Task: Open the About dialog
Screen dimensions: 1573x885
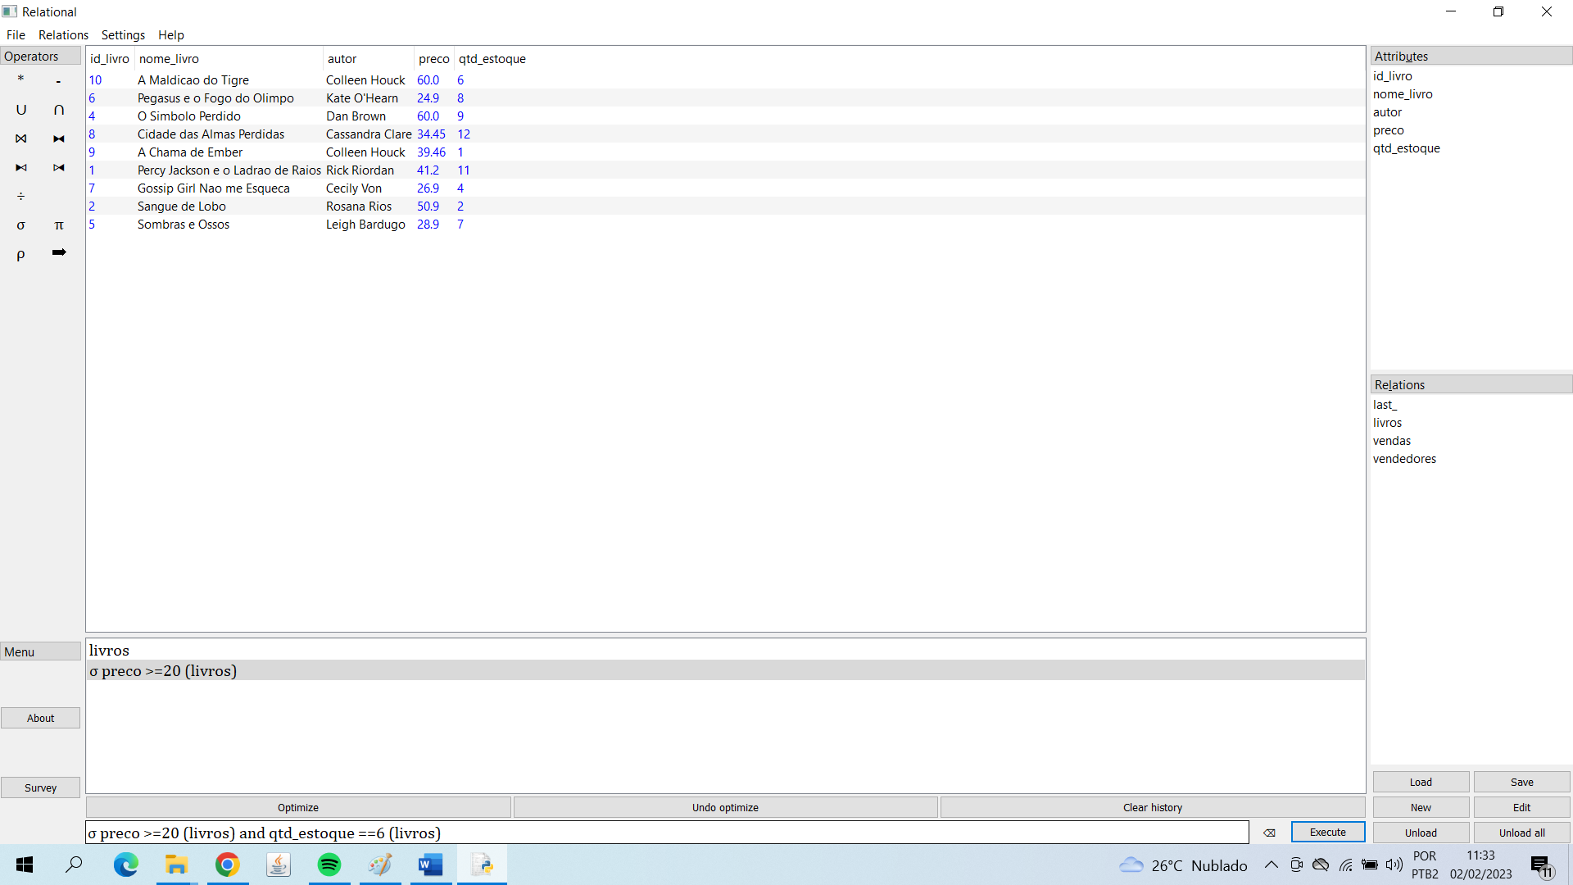Action: [x=40, y=718]
